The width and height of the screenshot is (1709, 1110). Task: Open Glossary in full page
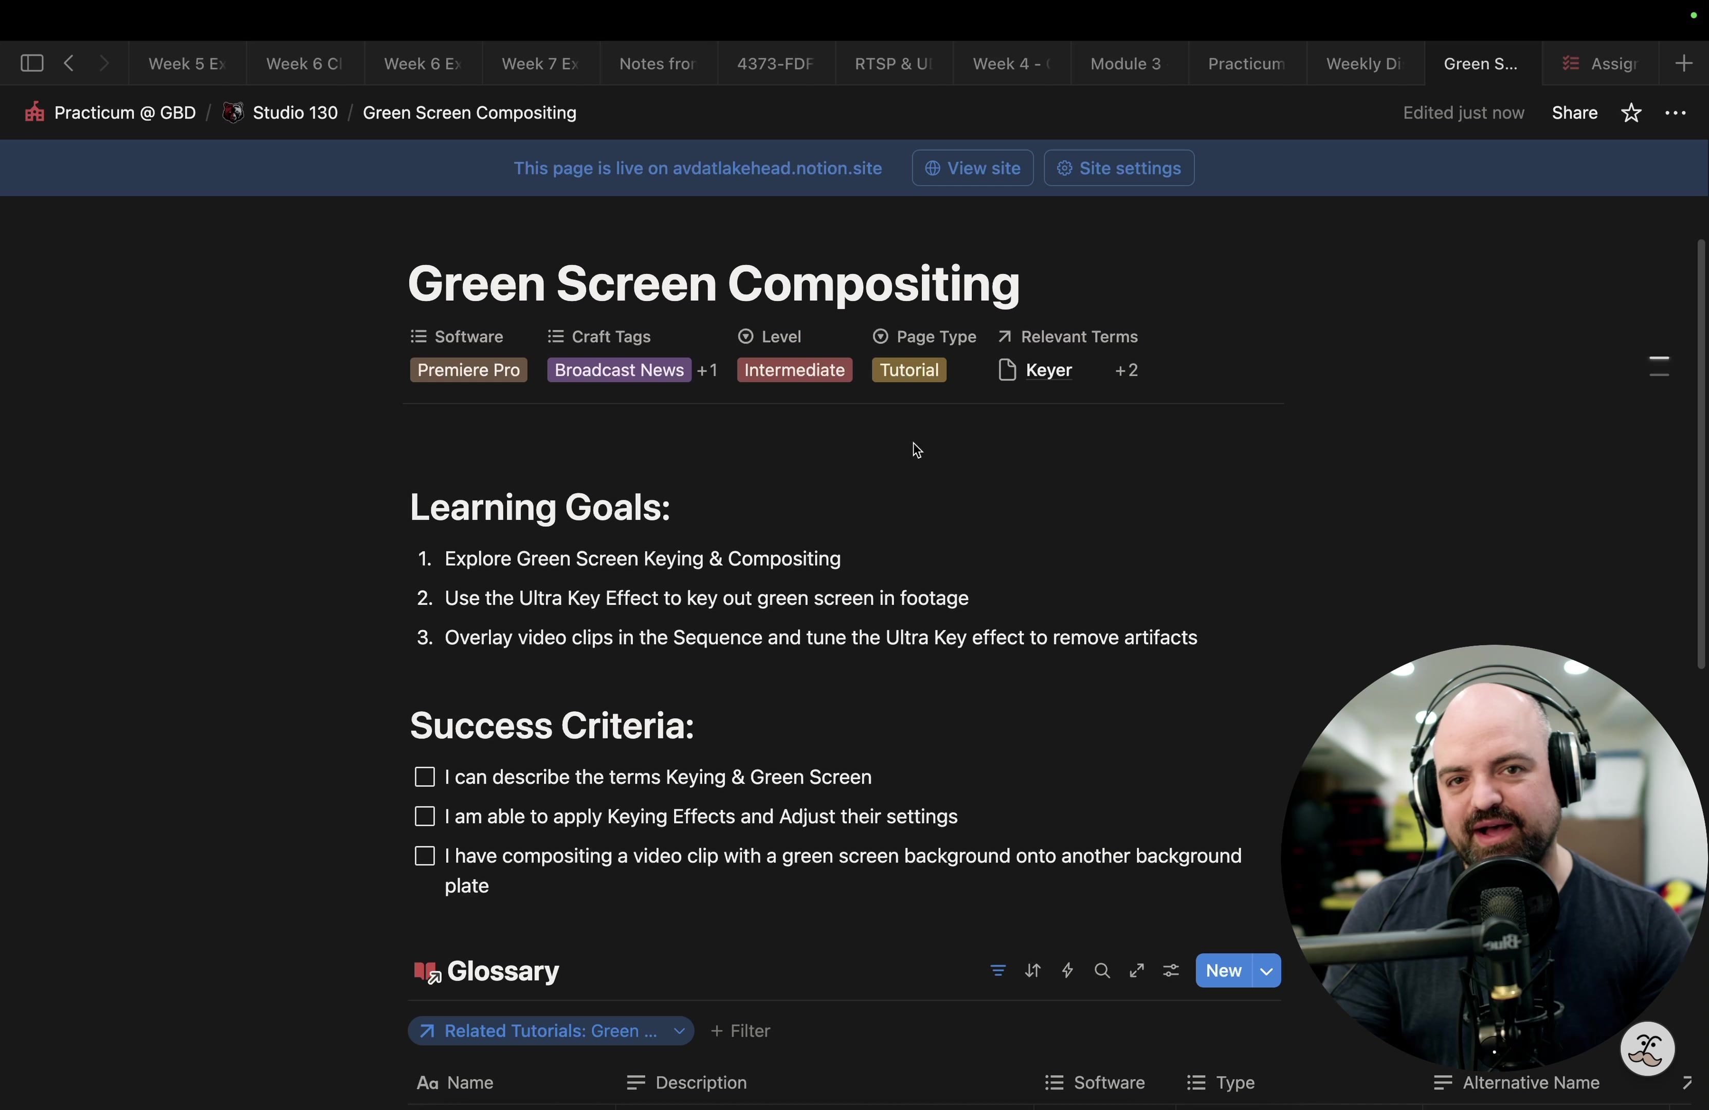(1136, 971)
